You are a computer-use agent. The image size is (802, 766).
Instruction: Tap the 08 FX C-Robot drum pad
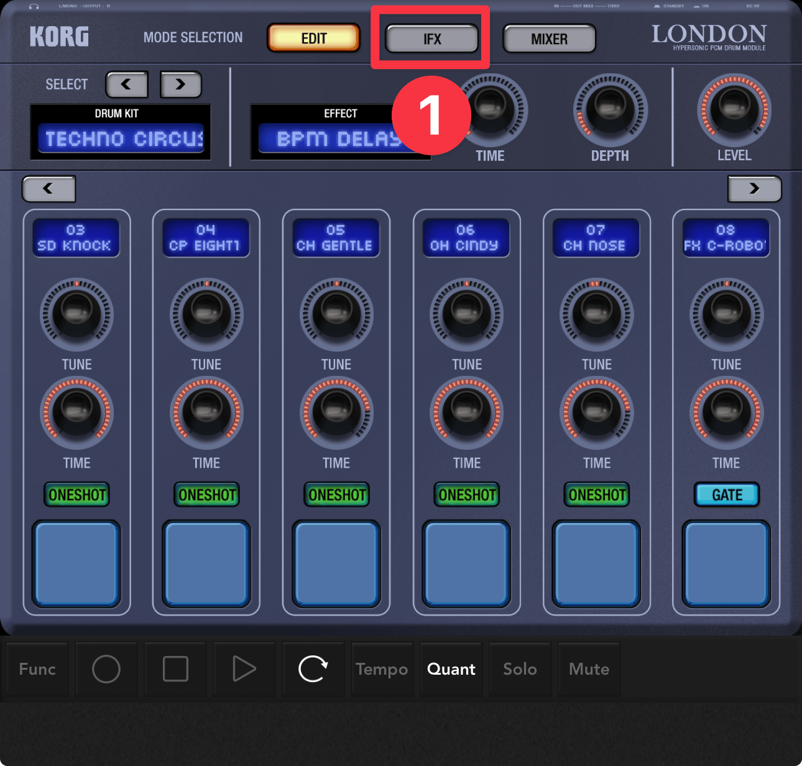coord(726,563)
